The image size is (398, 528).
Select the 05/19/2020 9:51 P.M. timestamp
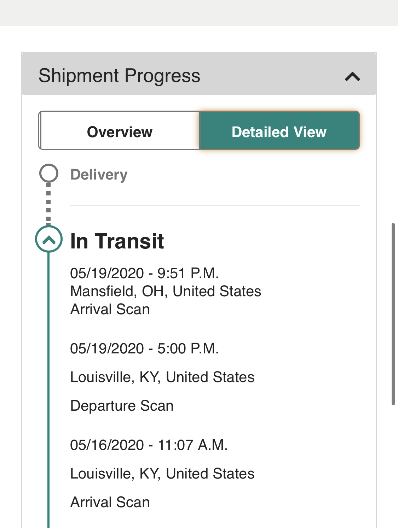click(x=144, y=273)
